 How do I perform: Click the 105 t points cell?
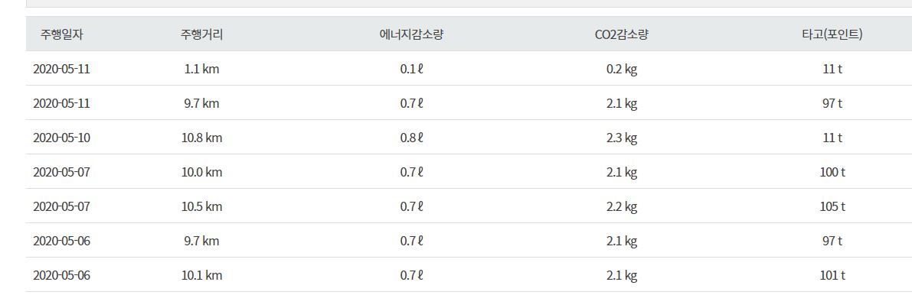[x=832, y=207]
